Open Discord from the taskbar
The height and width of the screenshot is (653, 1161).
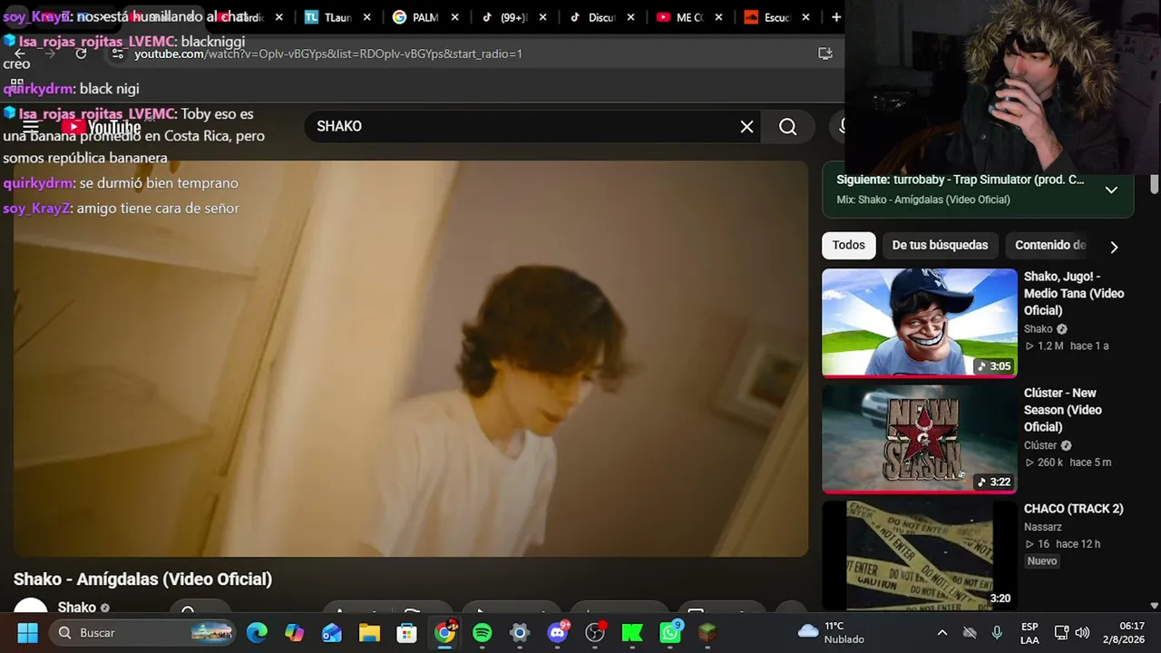[x=557, y=632]
